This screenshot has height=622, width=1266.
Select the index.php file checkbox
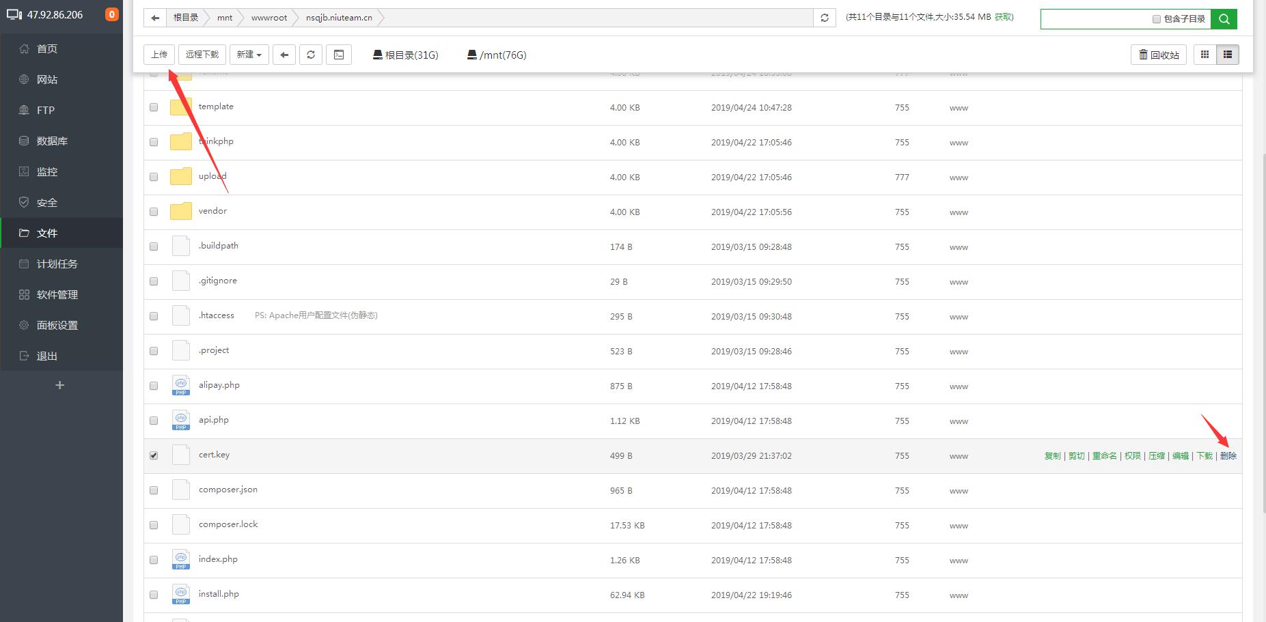coord(154,560)
